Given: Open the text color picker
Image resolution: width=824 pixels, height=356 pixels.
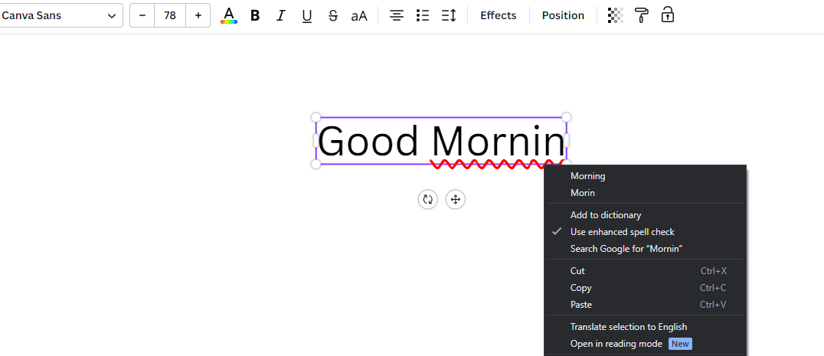Looking at the screenshot, I should pos(229,15).
